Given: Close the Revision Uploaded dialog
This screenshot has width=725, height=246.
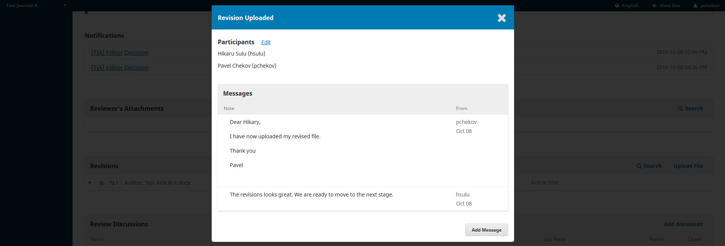Looking at the screenshot, I should point(501,18).
